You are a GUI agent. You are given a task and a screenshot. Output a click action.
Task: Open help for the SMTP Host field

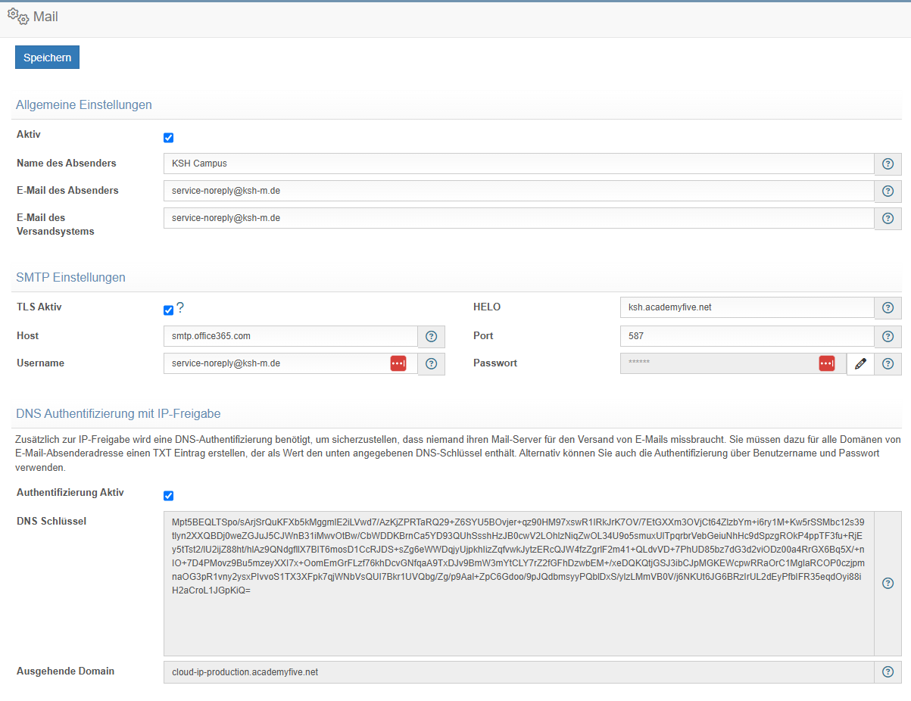[431, 336]
